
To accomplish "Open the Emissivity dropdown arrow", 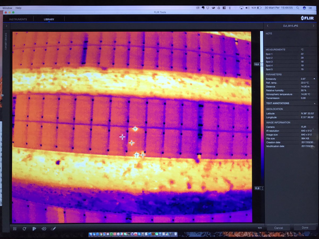I will [314, 79].
